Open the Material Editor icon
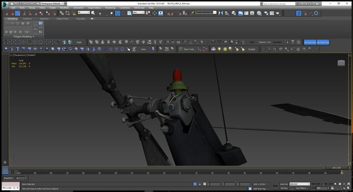The height and width of the screenshot is (192, 353). [259, 13]
